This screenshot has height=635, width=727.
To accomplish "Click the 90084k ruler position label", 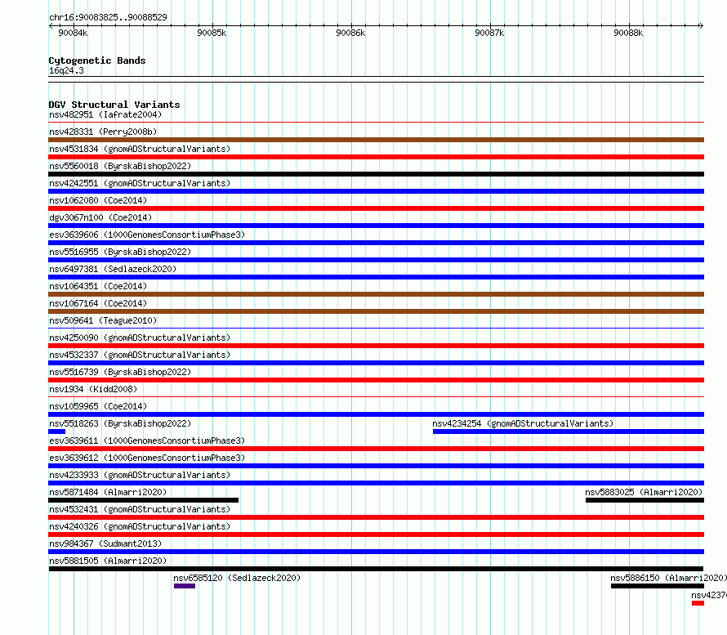I will [73, 33].
